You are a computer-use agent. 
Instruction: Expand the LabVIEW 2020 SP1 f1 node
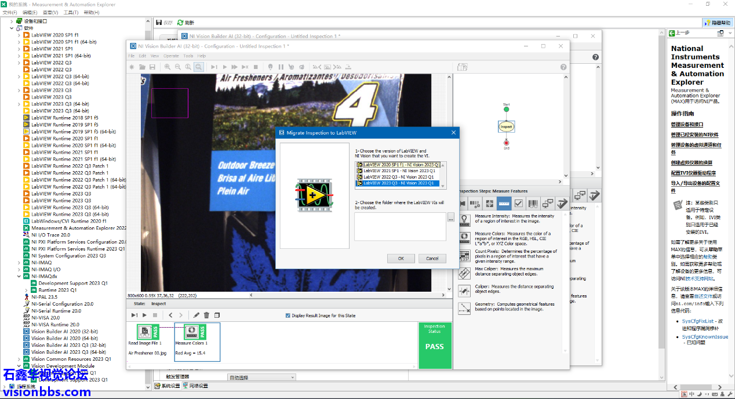(x=19, y=35)
